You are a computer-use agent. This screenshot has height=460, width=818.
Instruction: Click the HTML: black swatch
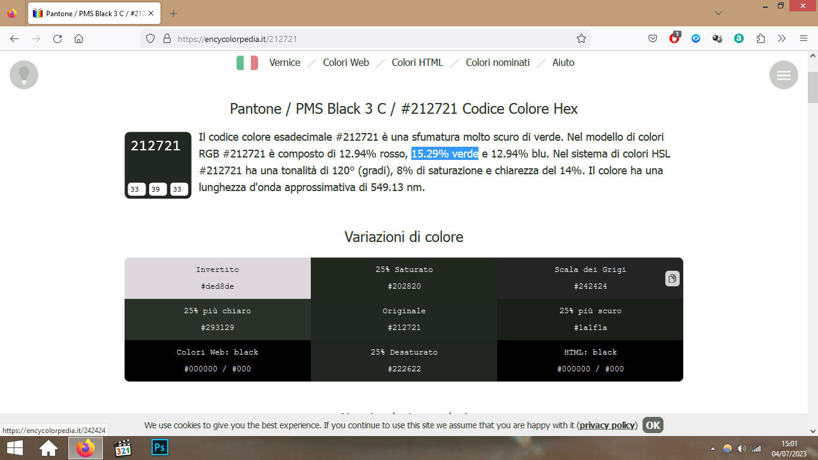pyautogui.click(x=590, y=361)
